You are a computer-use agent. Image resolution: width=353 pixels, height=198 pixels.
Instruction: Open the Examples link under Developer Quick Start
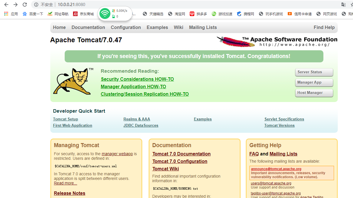pyautogui.click(x=203, y=119)
